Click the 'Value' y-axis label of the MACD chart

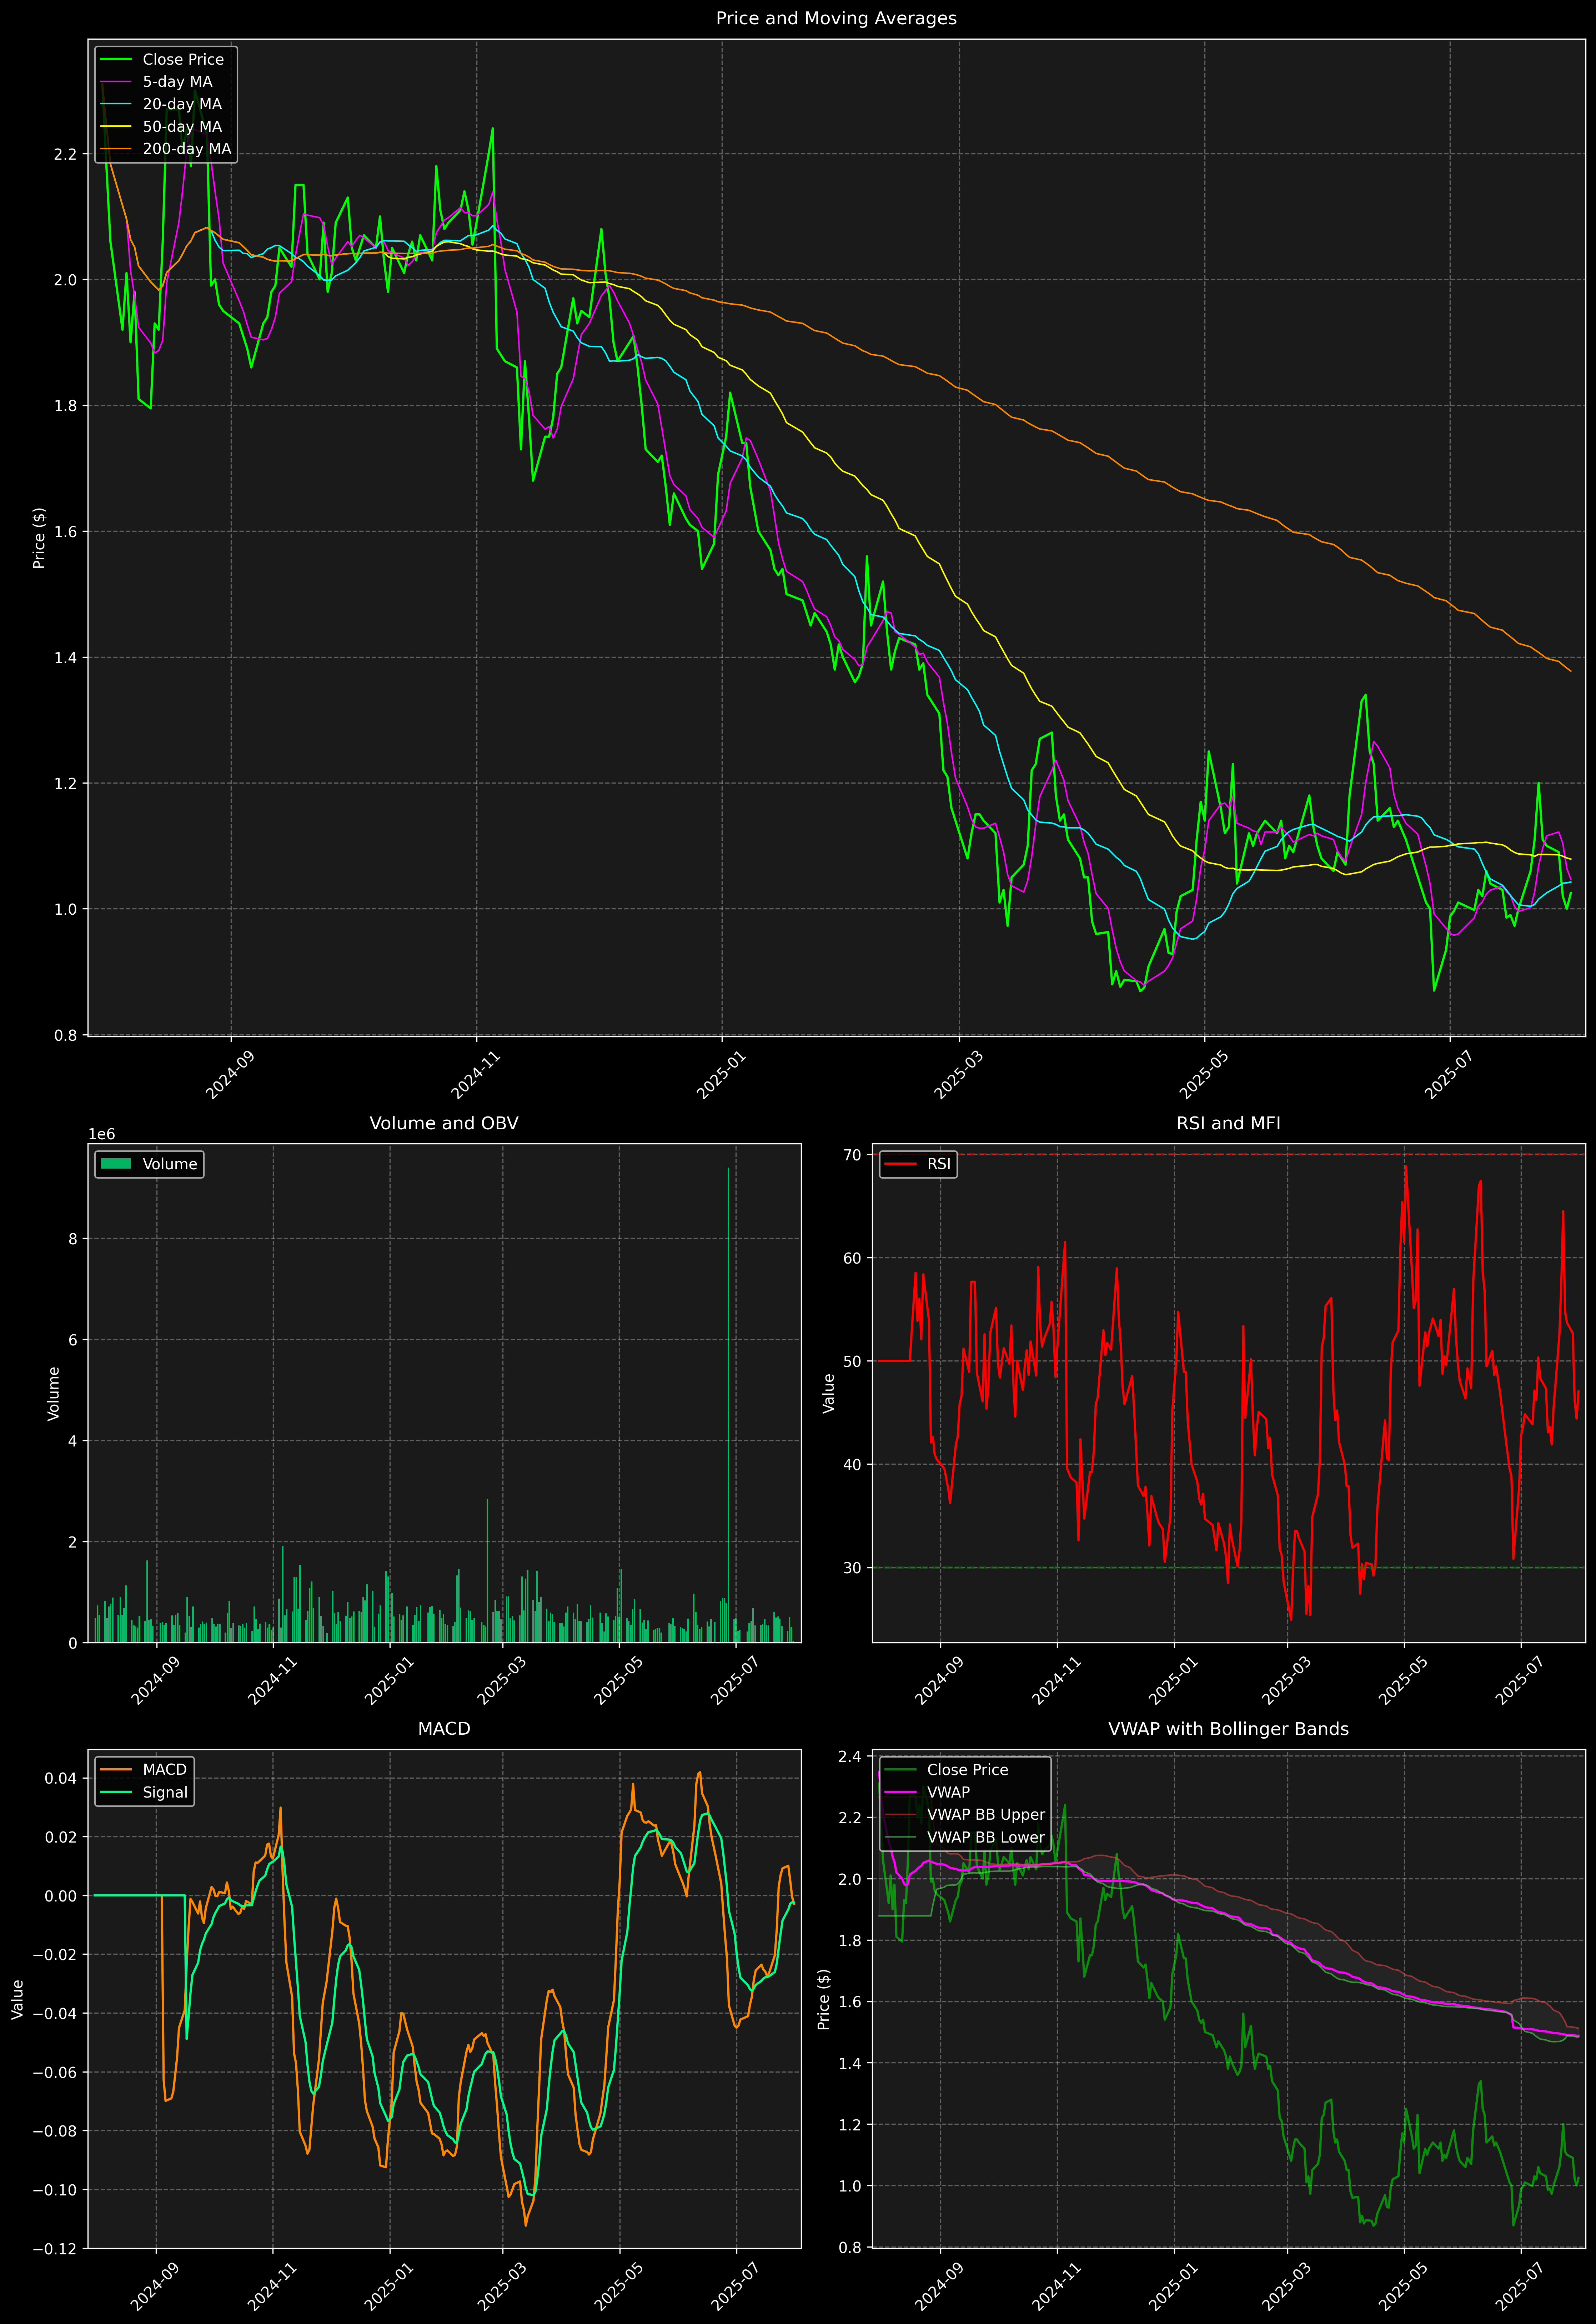(x=18, y=1999)
